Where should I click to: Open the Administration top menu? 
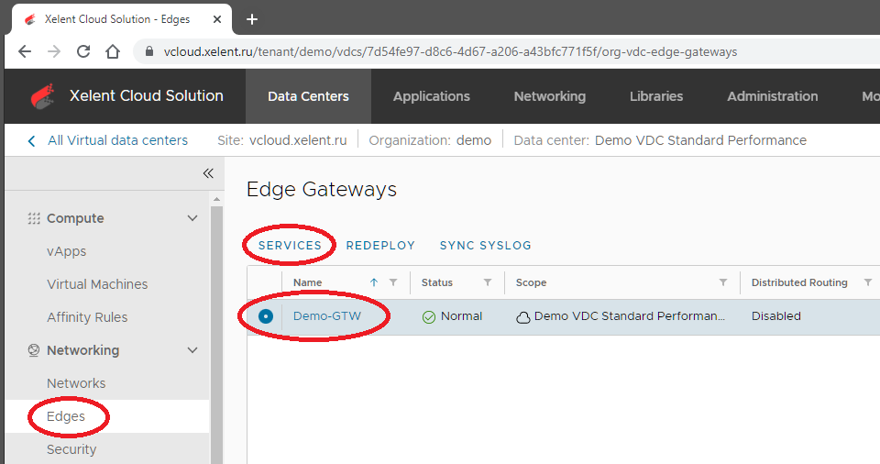coord(772,96)
